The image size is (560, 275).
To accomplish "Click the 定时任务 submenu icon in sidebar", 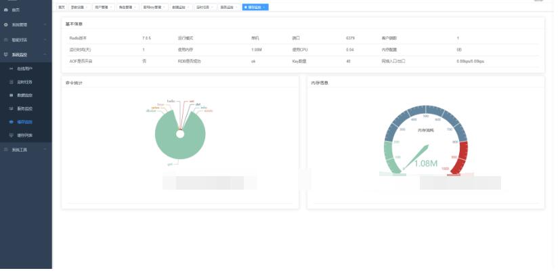I will pyautogui.click(x=11, y=82).
